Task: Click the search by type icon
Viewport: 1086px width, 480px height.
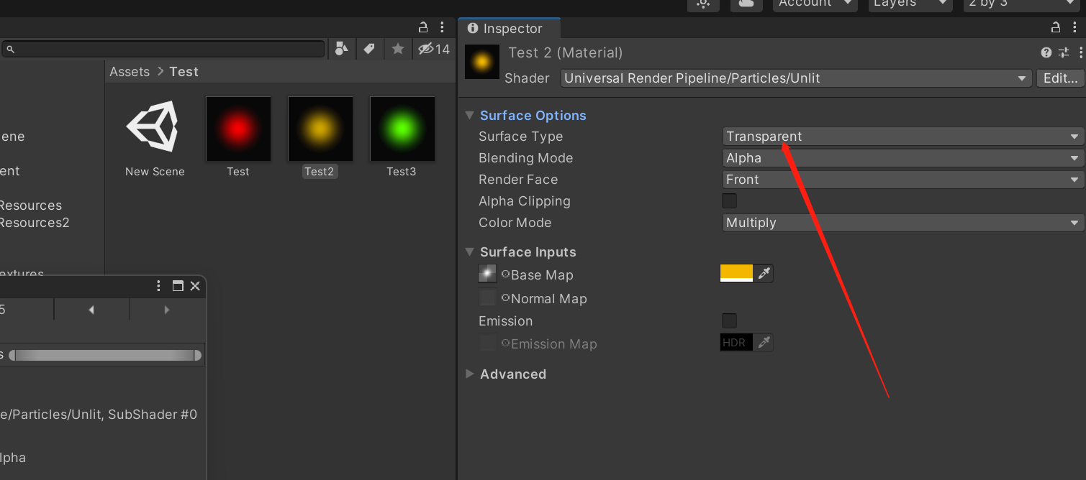Action: coord(342,49)
